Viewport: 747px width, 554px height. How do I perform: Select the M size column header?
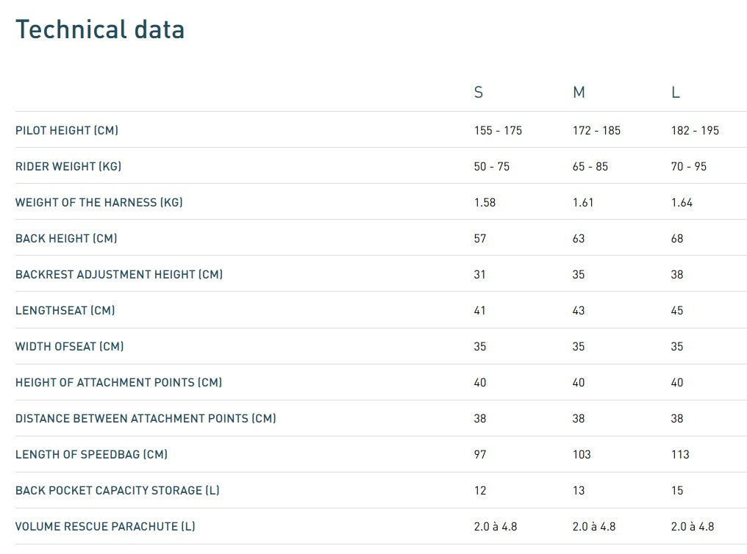click(x=579, y=93)
